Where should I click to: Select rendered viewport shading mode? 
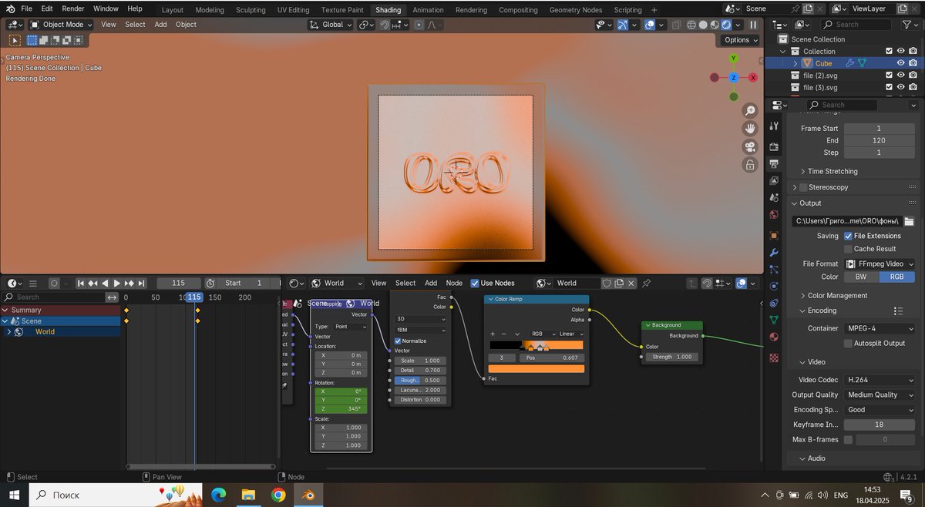coord(725,25)
